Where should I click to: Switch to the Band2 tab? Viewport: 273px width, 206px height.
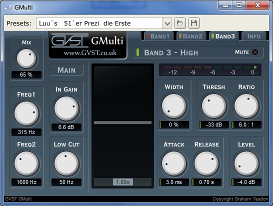coord(191,36)
